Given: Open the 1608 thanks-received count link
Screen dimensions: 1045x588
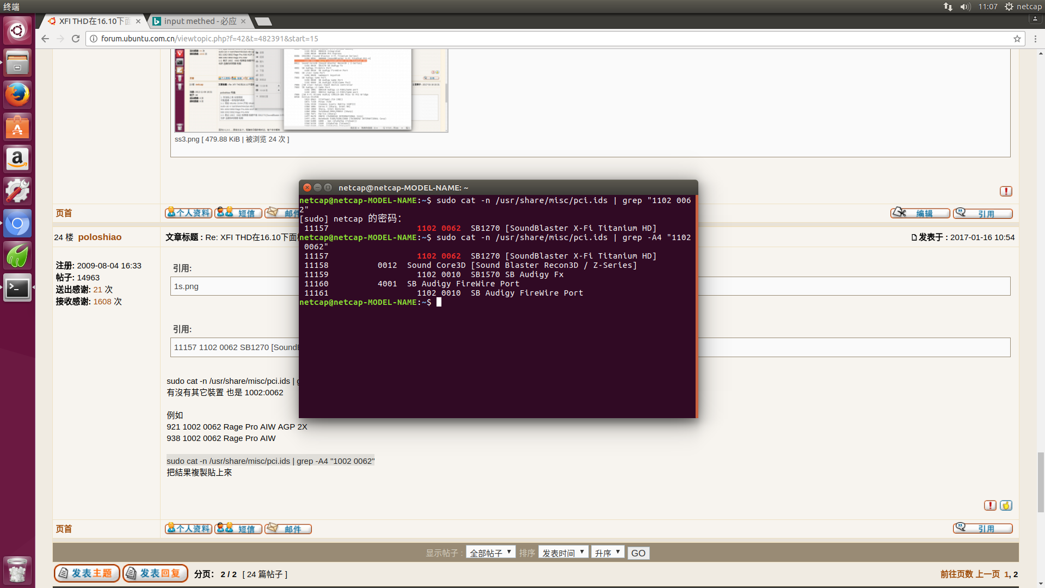Looking at the screenshot, I should click(x=102, y=302).
